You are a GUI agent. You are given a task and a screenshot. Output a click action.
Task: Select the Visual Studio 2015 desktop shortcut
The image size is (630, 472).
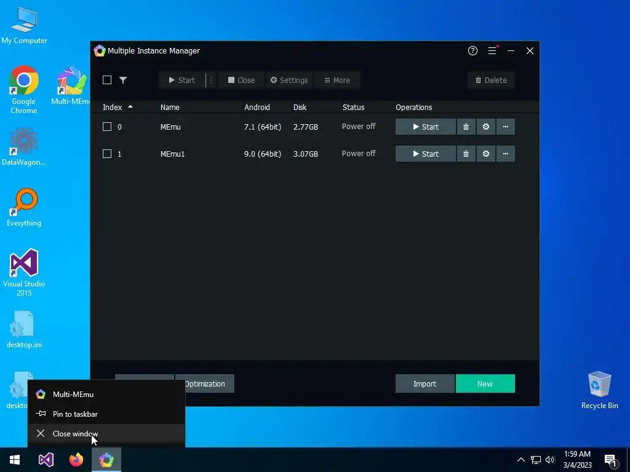pos(24,272)
